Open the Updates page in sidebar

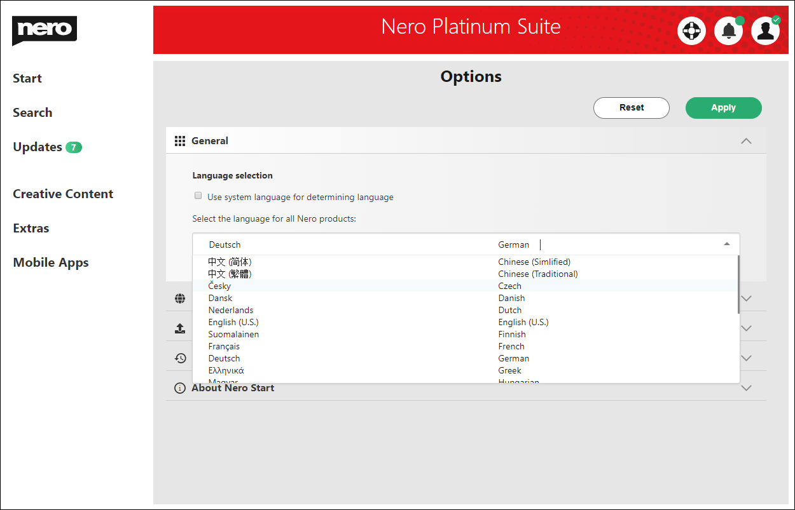(38, 147)
